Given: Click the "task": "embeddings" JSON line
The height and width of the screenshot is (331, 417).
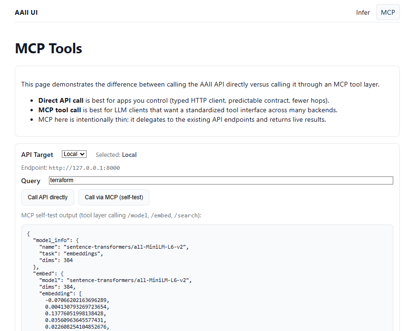Looking at the screenshot, I should pos(71,253).
